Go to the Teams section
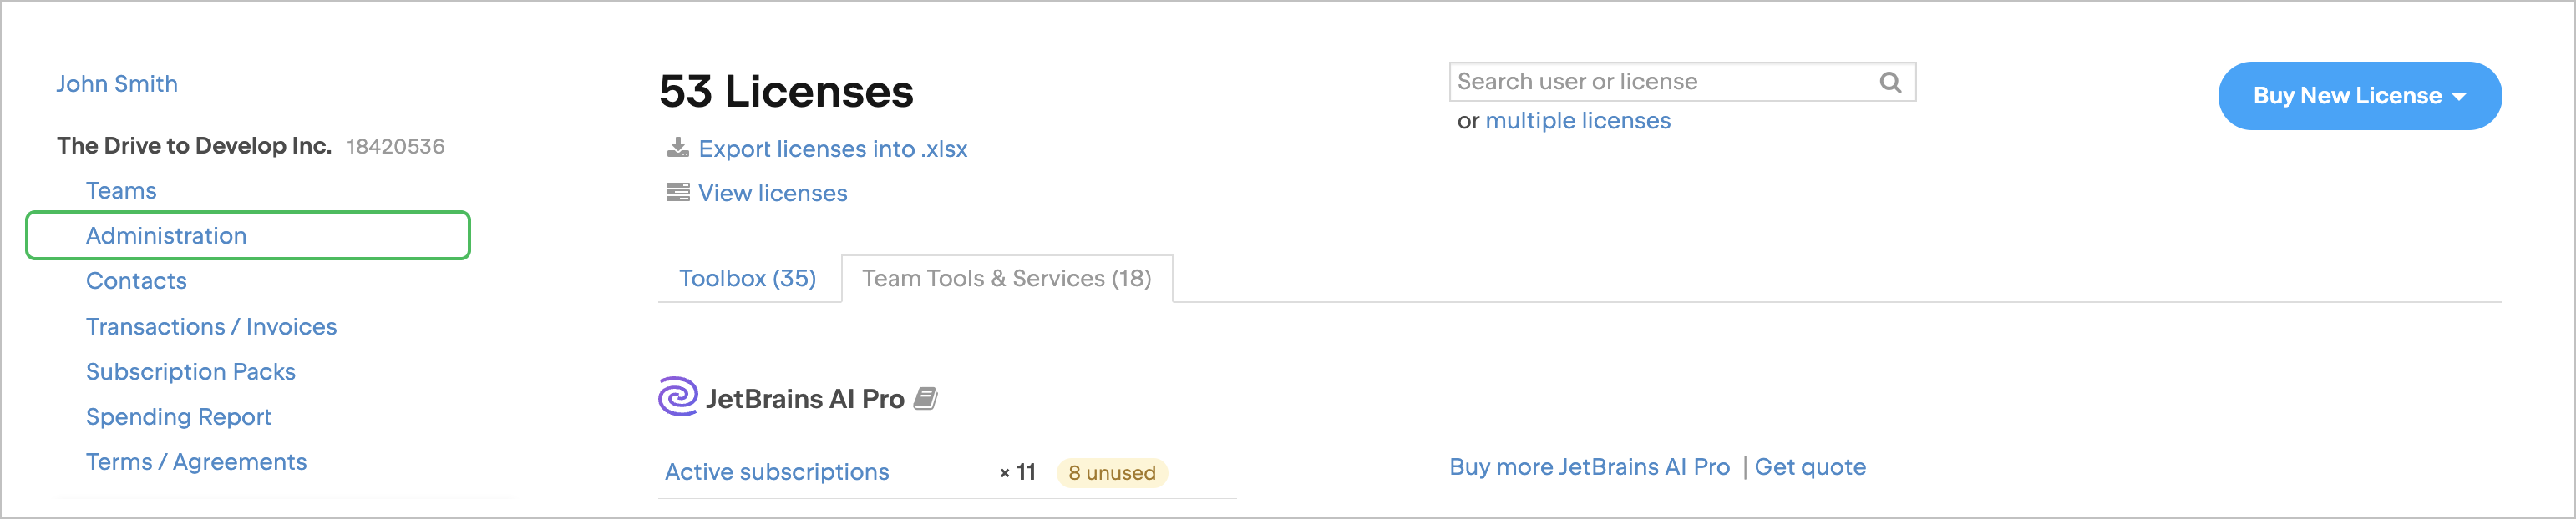Screen dimensions: 2576x519 point(121,190)
